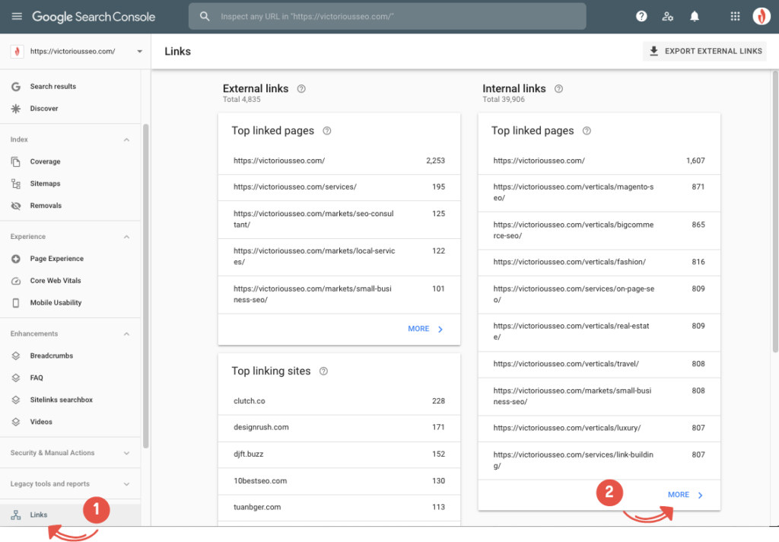Open users and permissions icon in header

[667, 17]
